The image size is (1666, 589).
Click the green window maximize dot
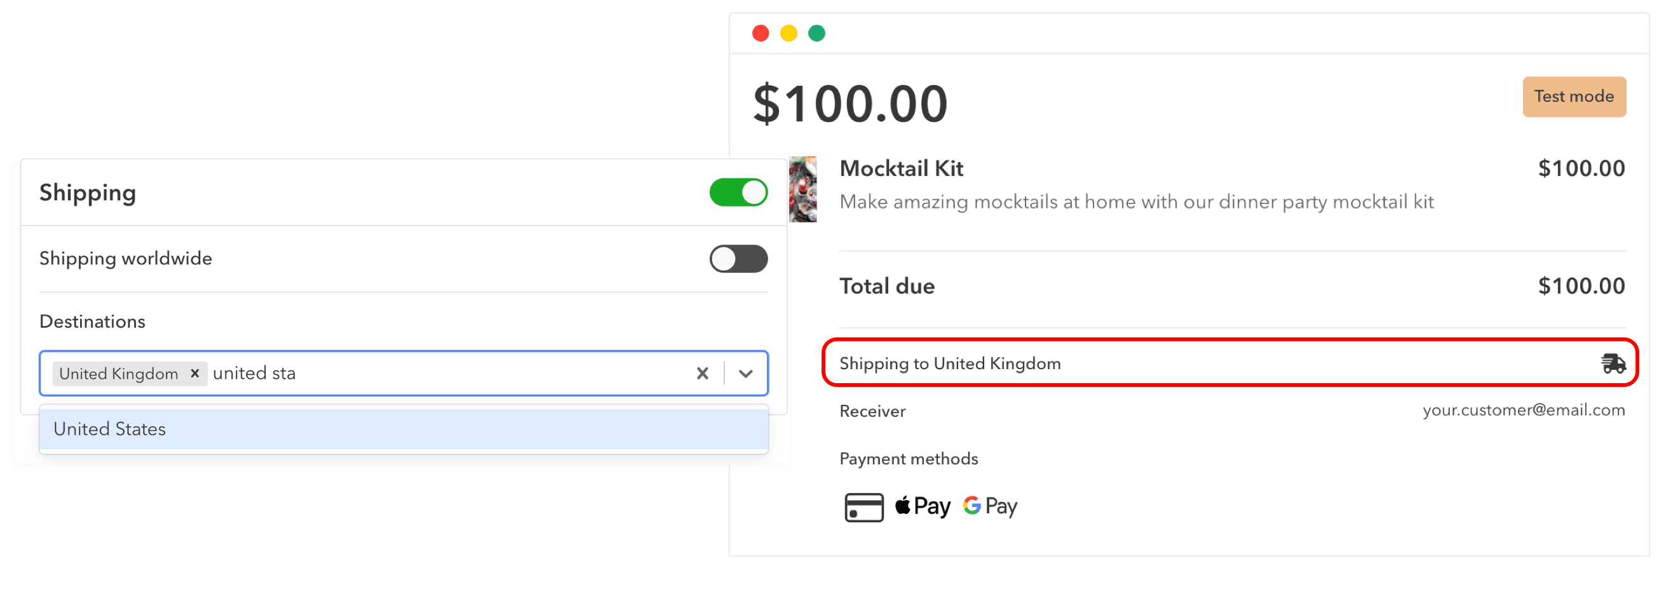[817, 33]
